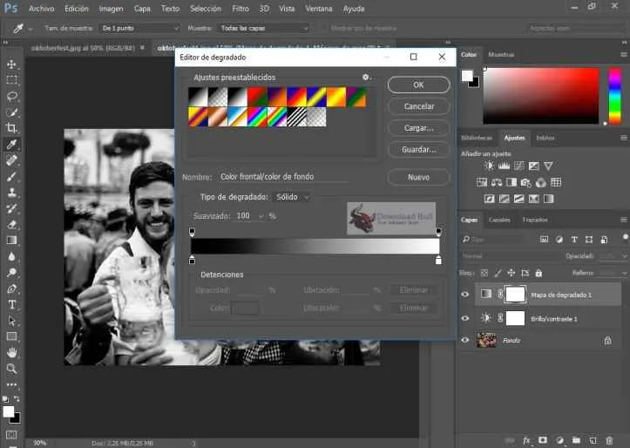Select the black-to-white gradient preset swatch

(x=238, y=98)
